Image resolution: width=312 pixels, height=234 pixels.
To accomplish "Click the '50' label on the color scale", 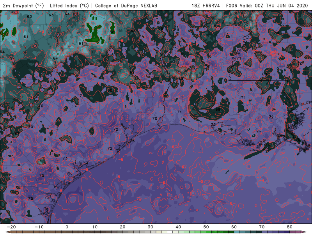I will point(206,227).
